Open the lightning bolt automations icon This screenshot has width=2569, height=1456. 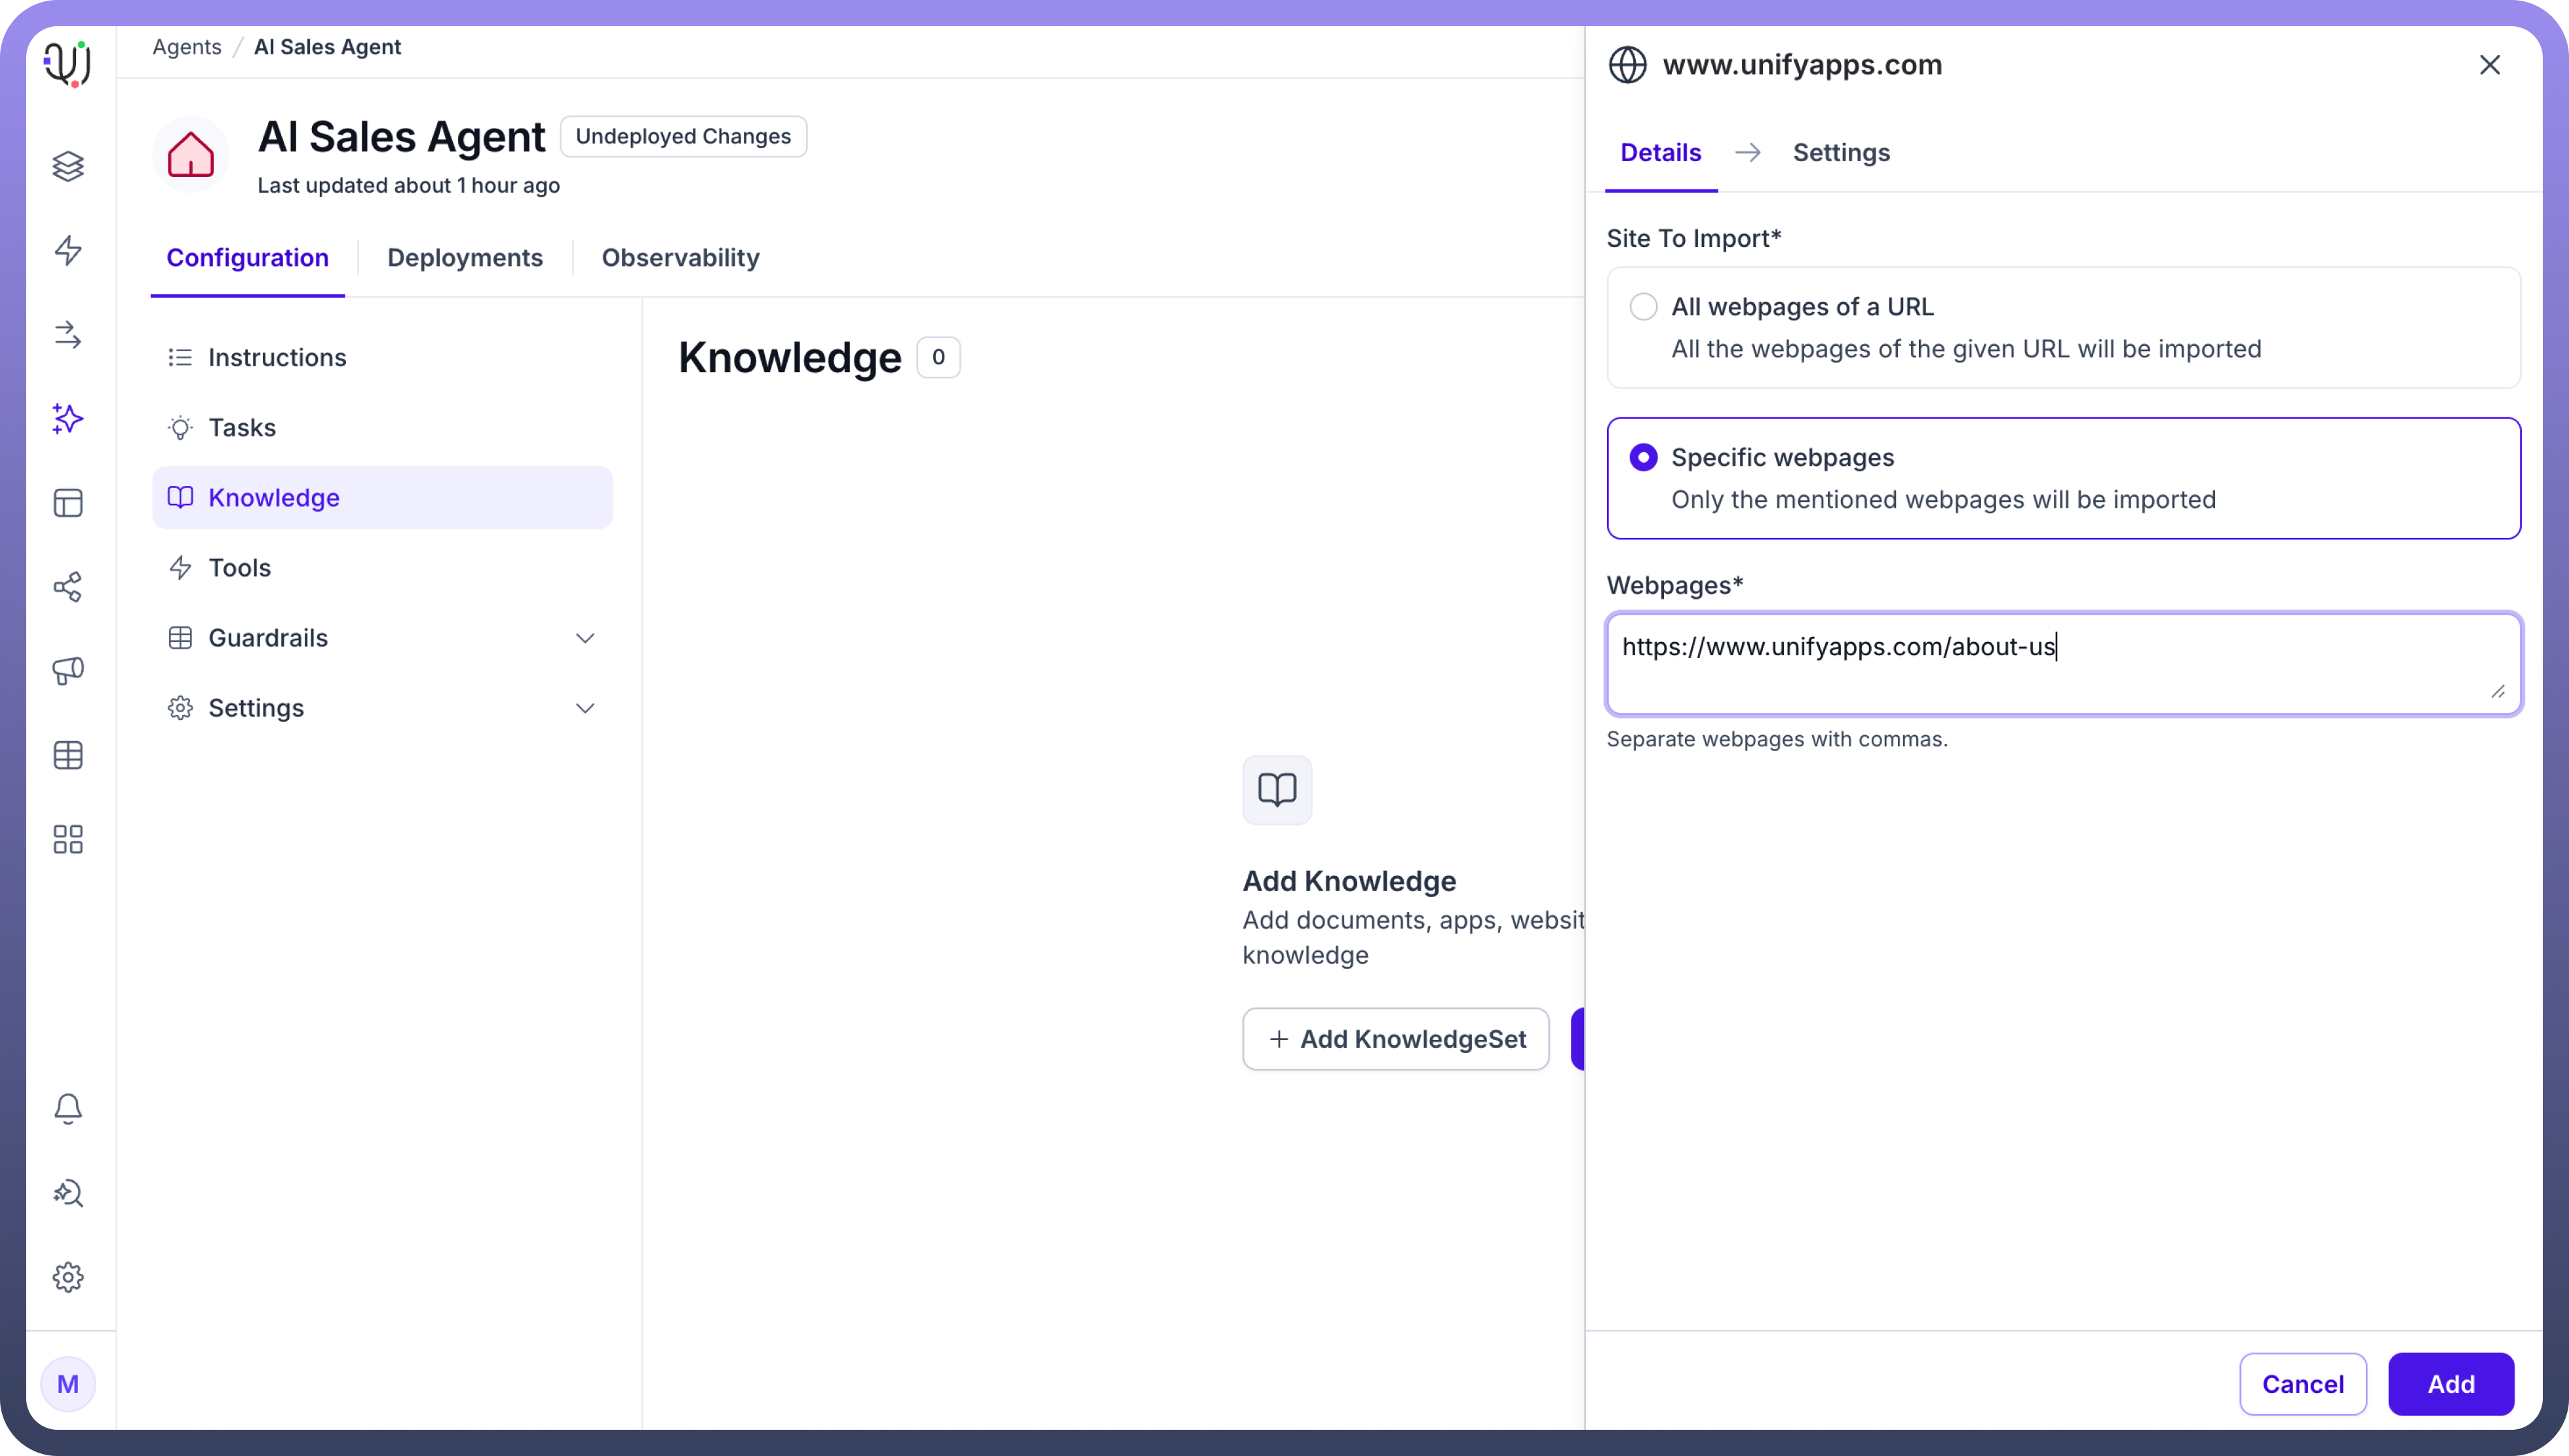tap(68, 250)
